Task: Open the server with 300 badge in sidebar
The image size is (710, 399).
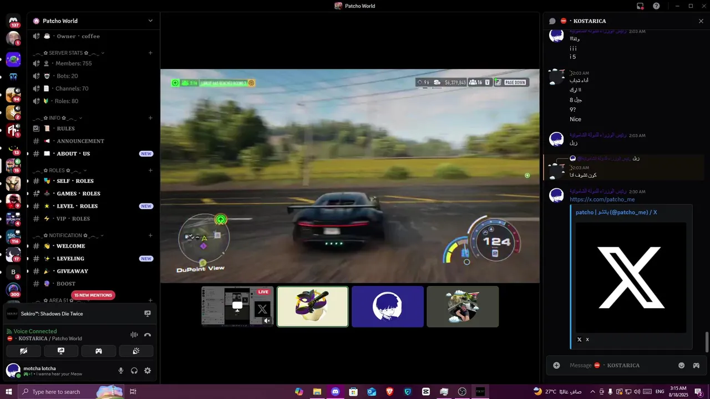Action: [13, 290]
